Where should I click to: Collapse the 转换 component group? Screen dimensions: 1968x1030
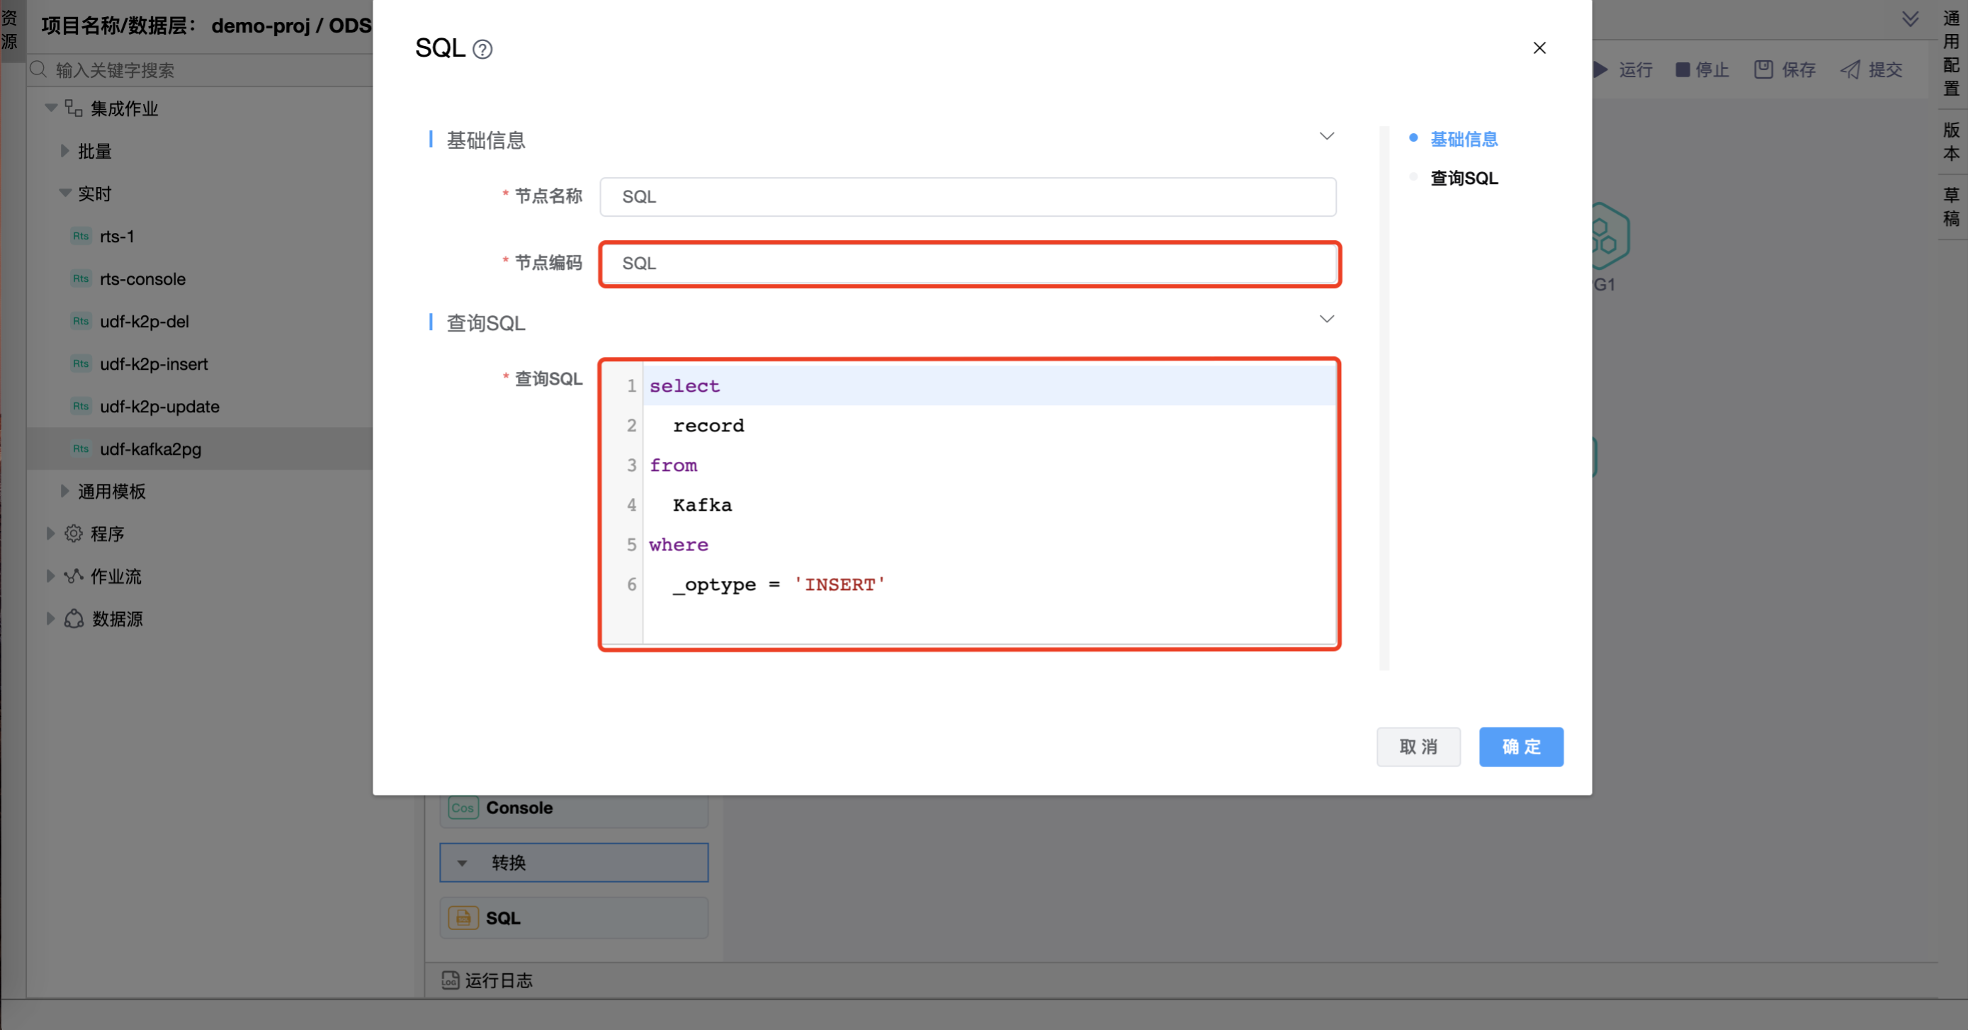point(462,863)
